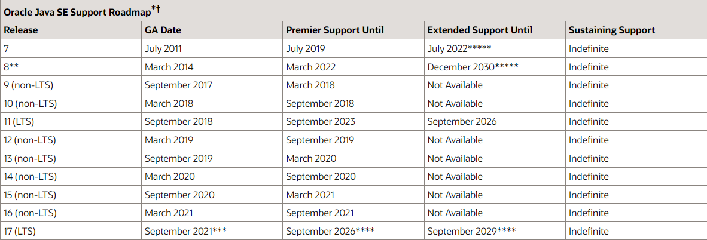The image size is (707, 240).
Task: Click the March 2022 premier support cell
Action: [311, 67]
